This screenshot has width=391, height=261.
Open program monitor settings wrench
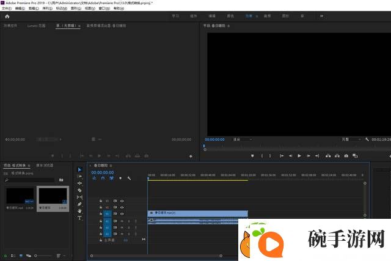[367, 139]
